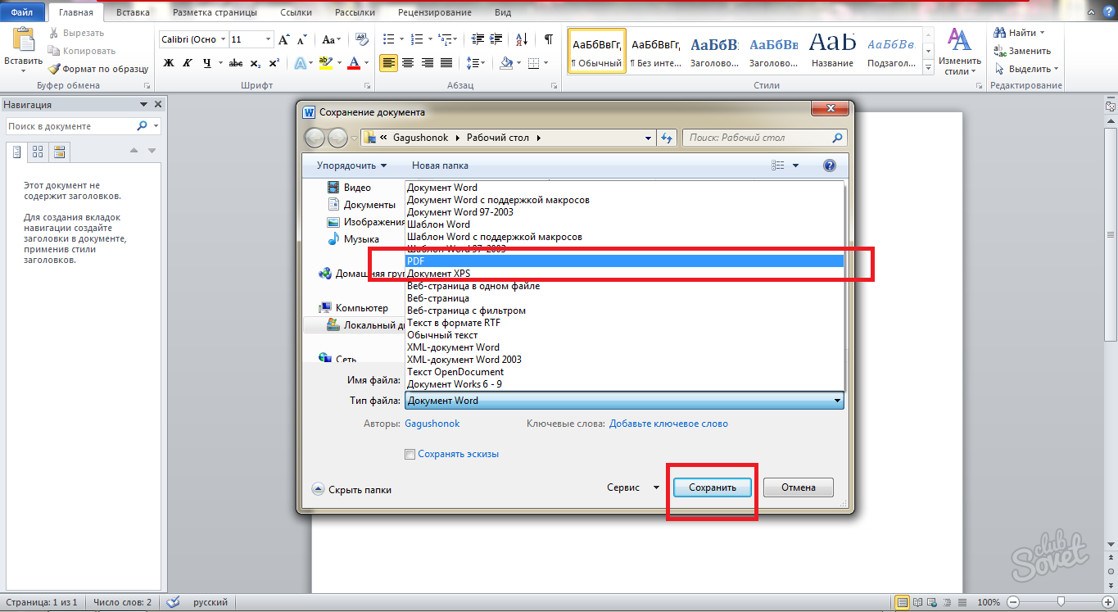Open 'Найти' dropdown arrow
Viewport: 1118px width, 612px height.
pyautogui.click(x=1042, y=33)
